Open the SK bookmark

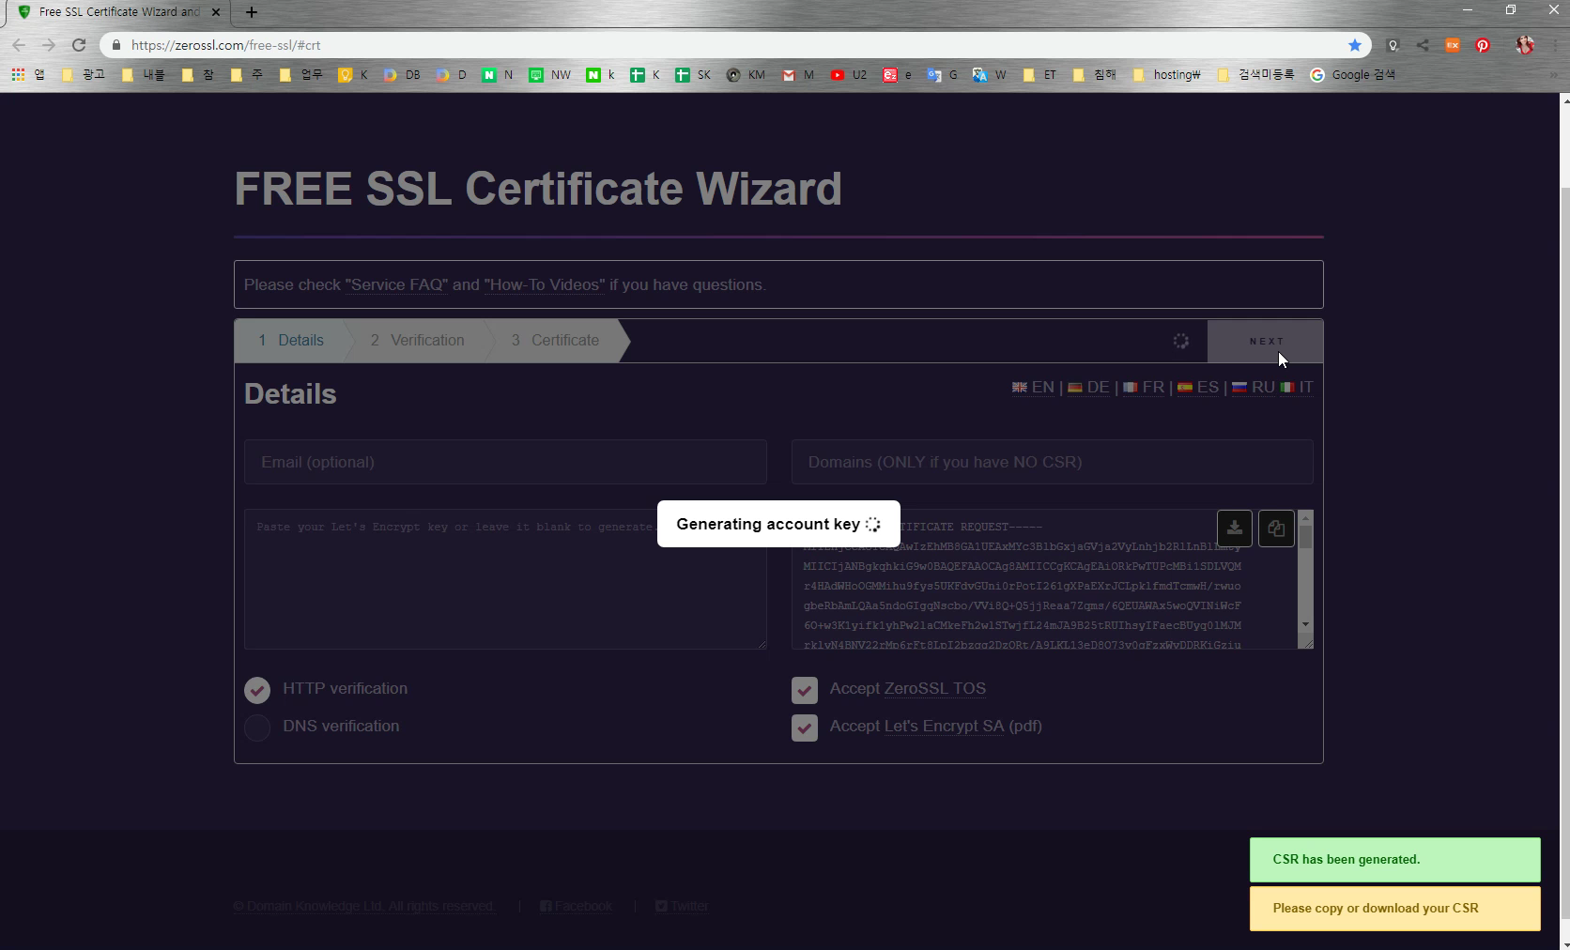[x=693, y=74]
